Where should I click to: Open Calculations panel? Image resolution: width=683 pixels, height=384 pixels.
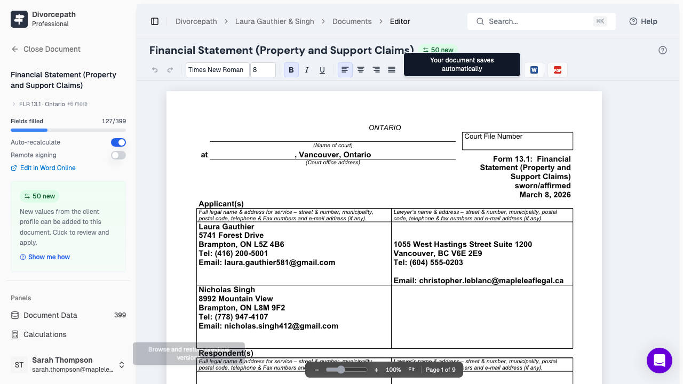(68, 334)
